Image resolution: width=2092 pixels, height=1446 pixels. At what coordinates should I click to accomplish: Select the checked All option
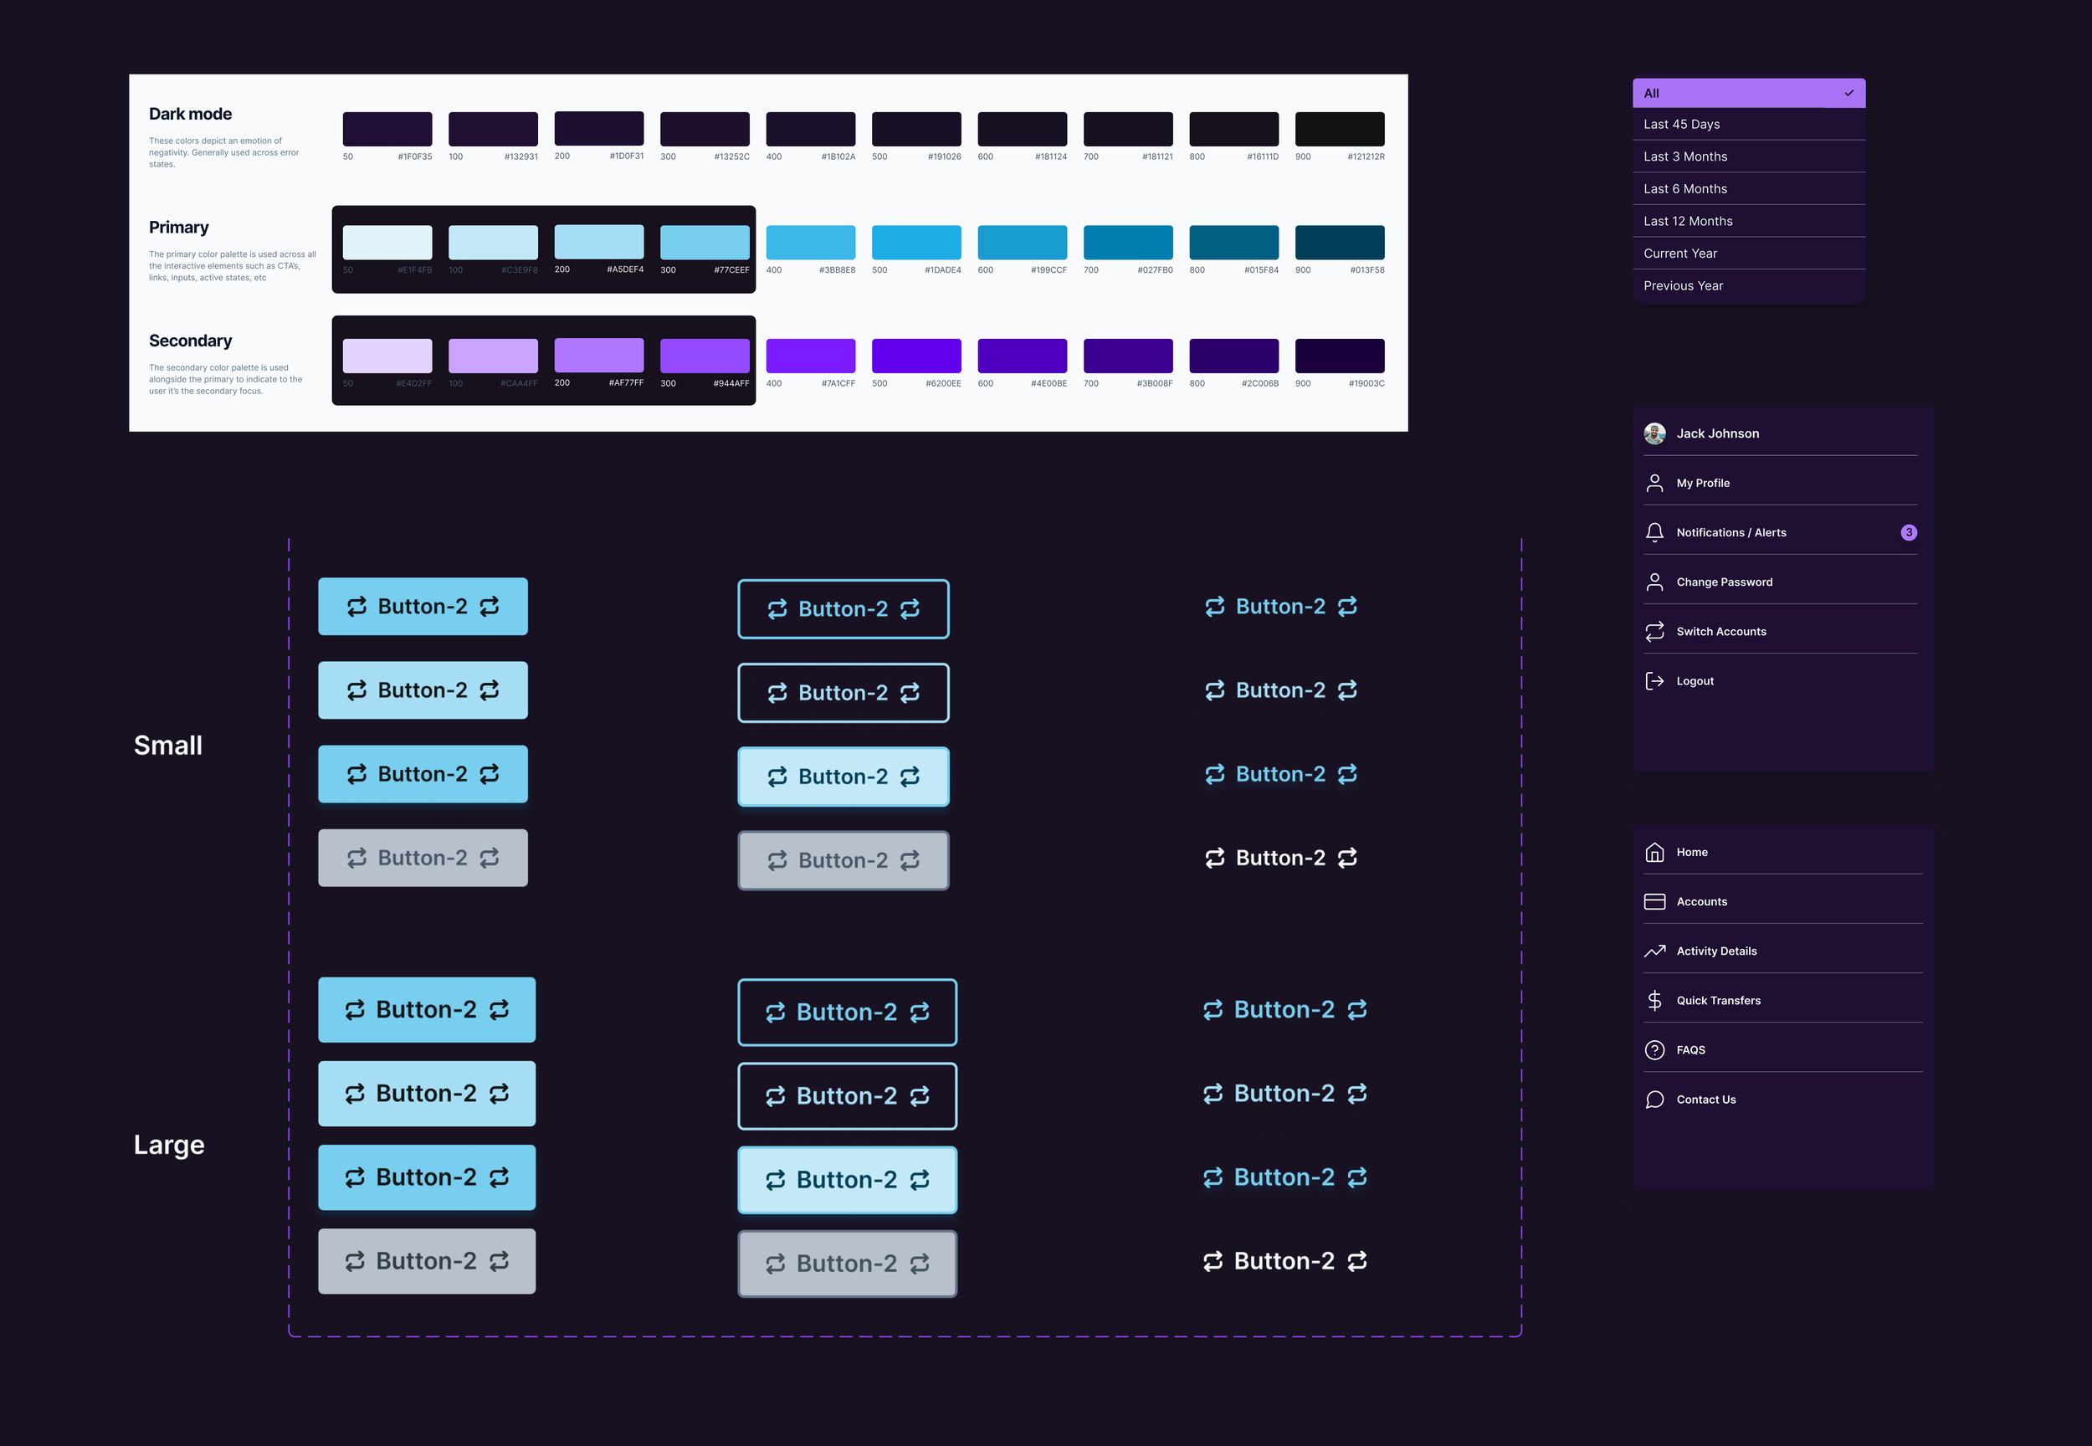1748,94
